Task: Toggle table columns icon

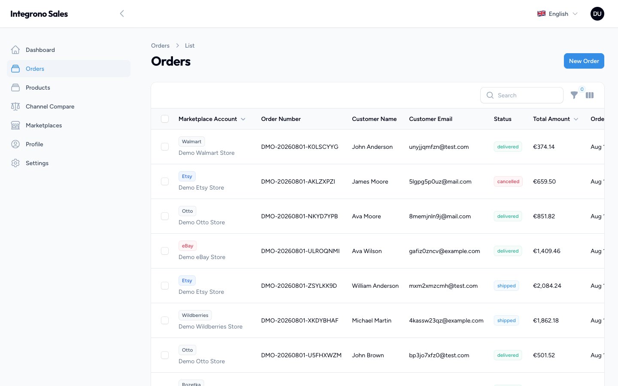Action: [x=590, y=95]
